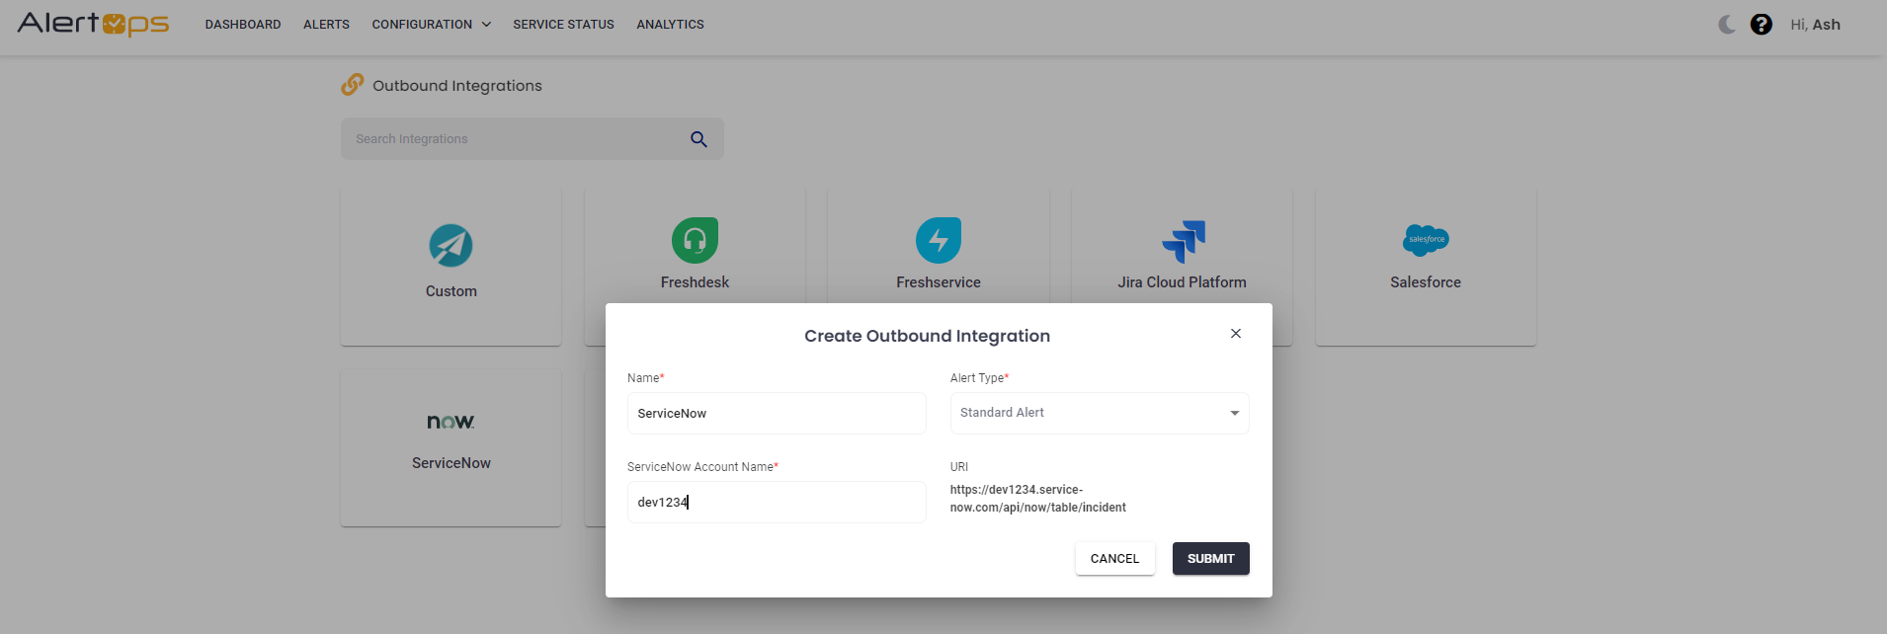1887x634 pixels.
Task: Click the Custom card label
Action: [x=451, y=291]
